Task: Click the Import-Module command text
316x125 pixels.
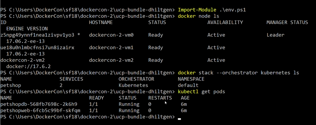Action: 212,10
